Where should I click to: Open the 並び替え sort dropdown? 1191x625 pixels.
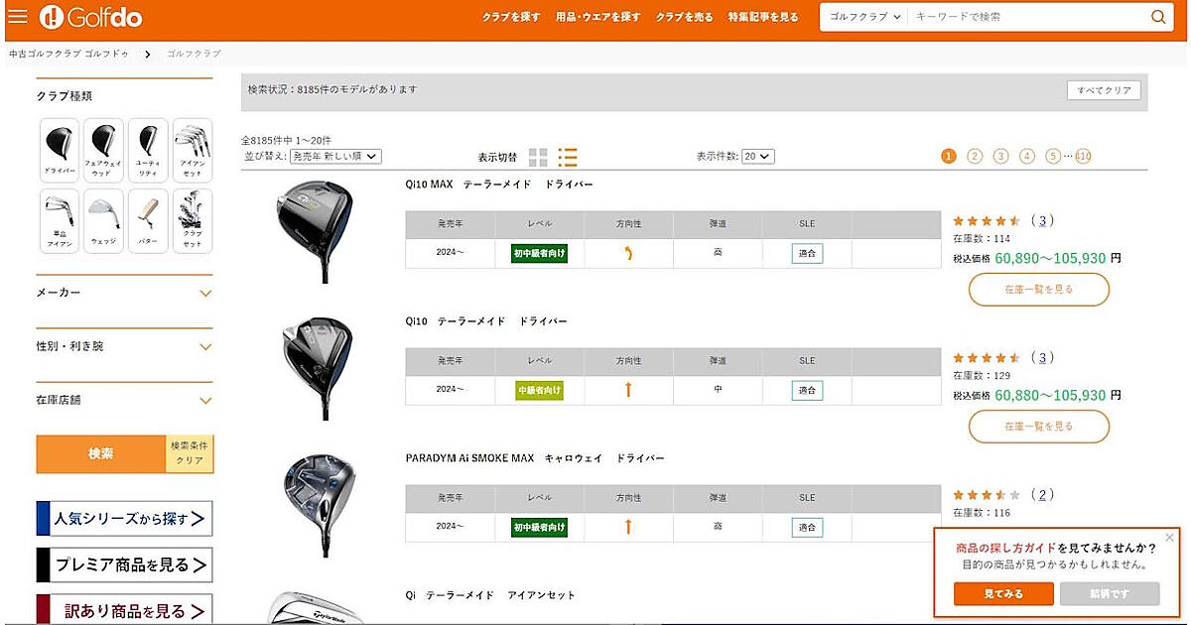[x=334, y=157]
